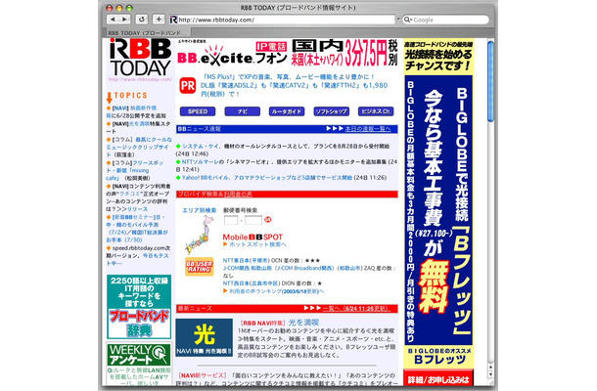Open the ソフトショップ navigation button
The height and width of the screenshot is (391, 597).
pos(331,111)
